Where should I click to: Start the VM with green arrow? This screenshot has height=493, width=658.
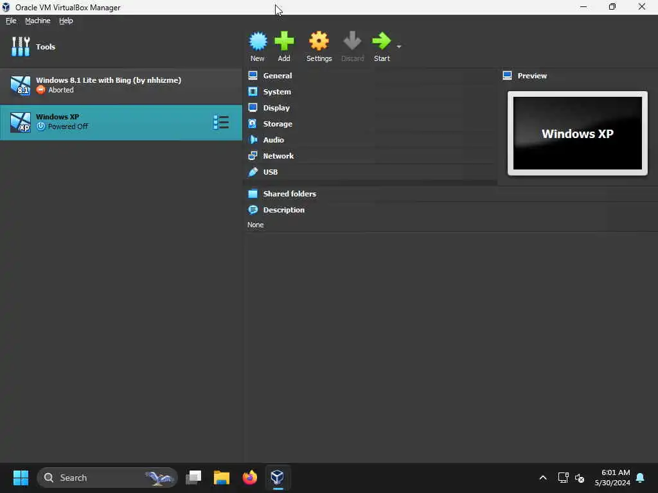(x=382, y=41)
